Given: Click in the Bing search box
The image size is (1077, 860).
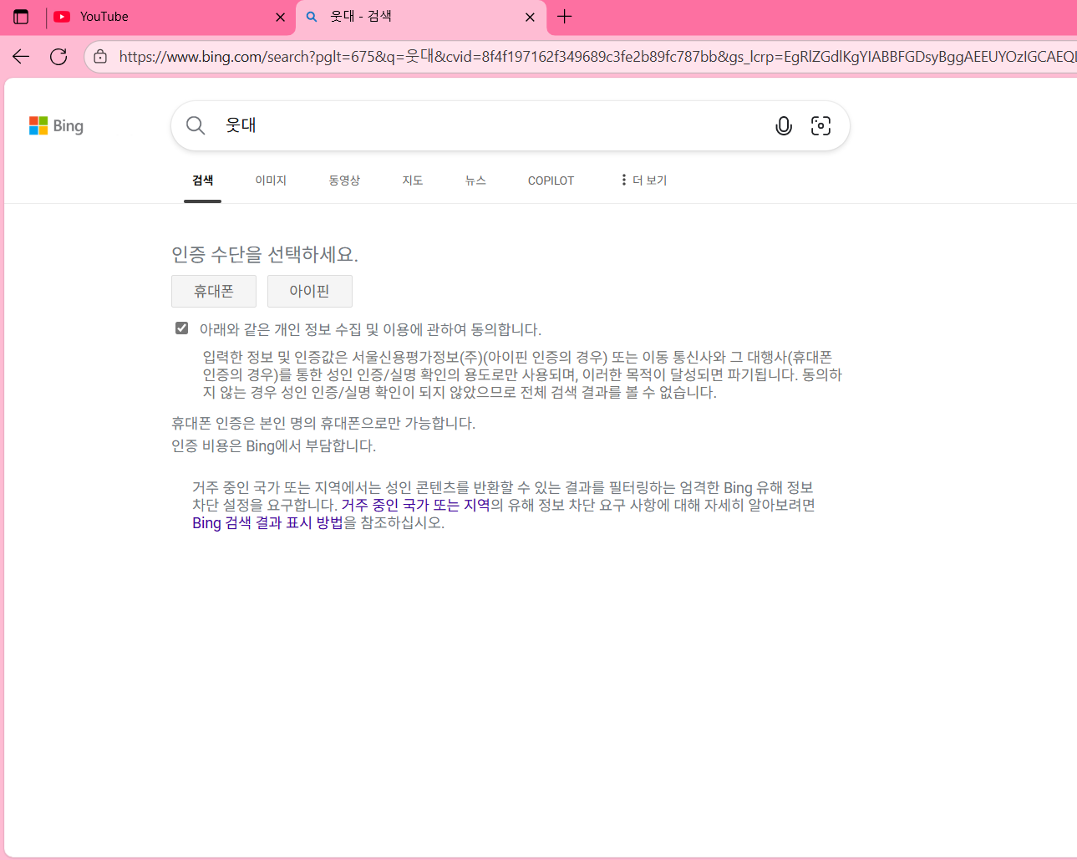Looking at the screenshot, I should 493,125.
